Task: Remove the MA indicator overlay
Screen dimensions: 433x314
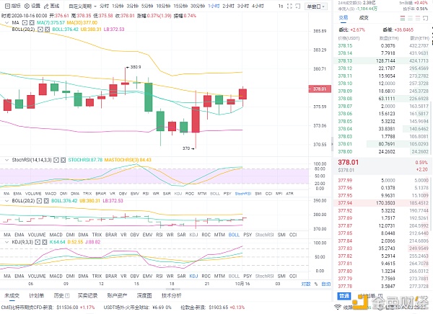Action: click(32, 22)
